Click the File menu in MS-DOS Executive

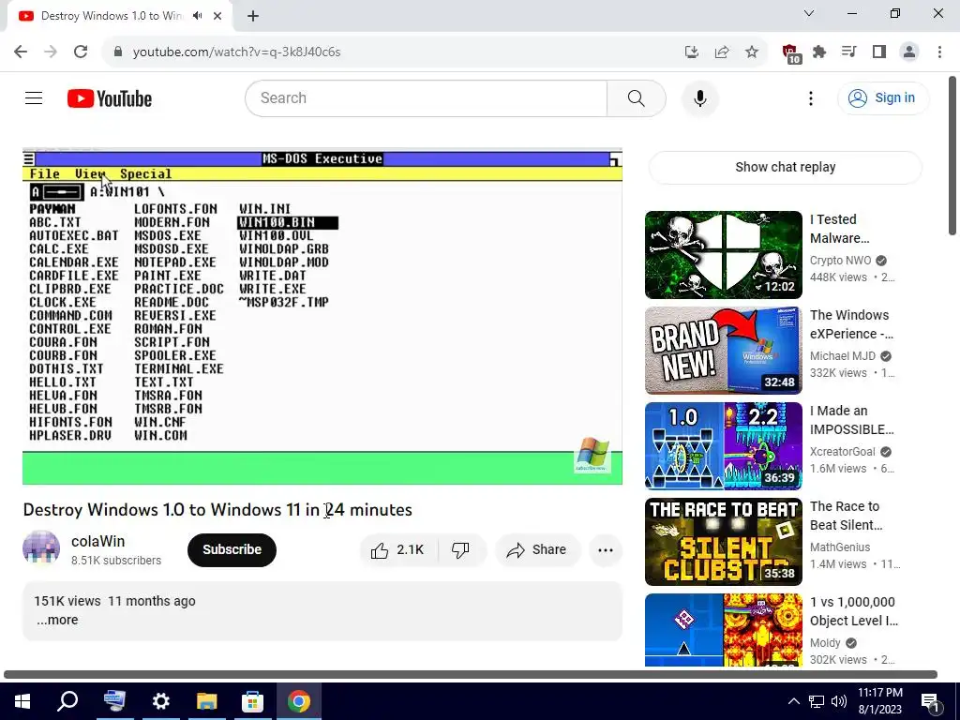click(x=45, y=173)
